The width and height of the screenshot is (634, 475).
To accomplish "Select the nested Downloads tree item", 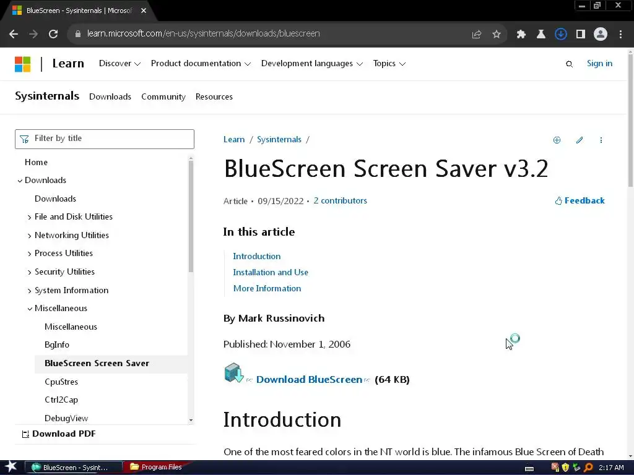I will 55,199.
